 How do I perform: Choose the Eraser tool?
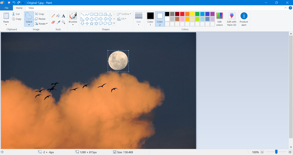53,22
